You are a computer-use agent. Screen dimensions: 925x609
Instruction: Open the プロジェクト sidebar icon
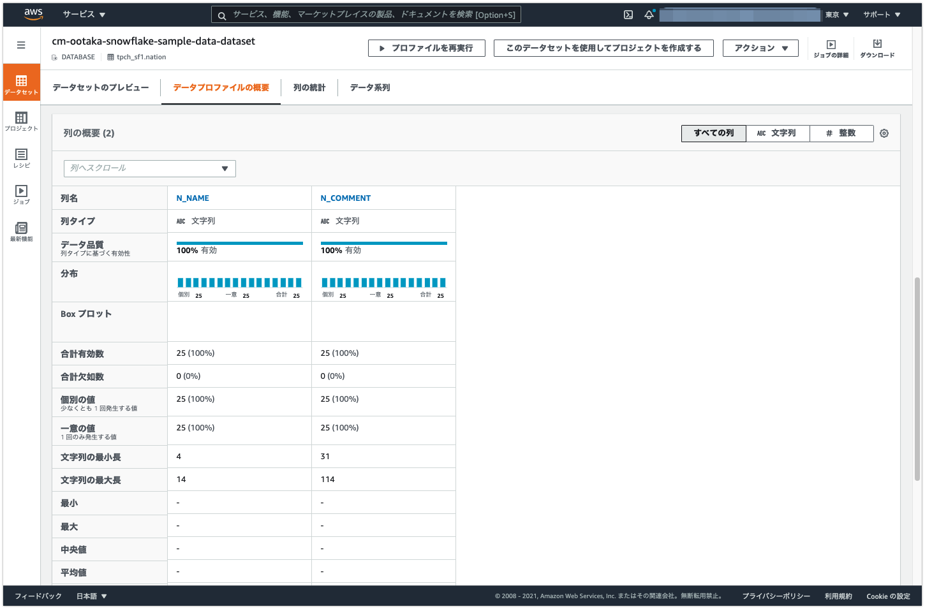click(21, 121)
